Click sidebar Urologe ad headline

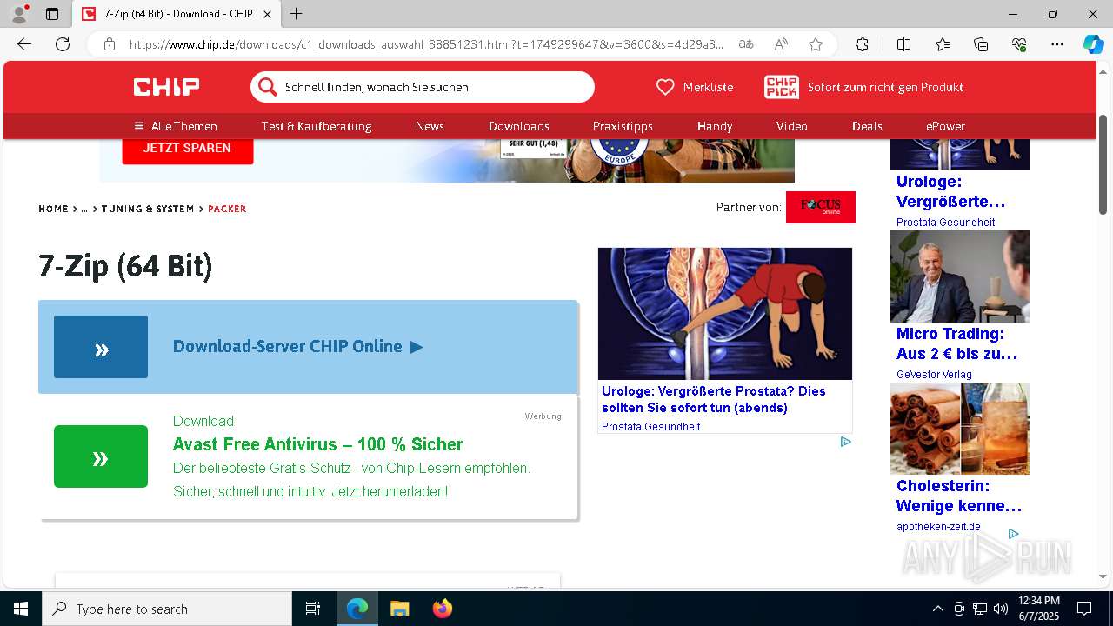[950, 191]
